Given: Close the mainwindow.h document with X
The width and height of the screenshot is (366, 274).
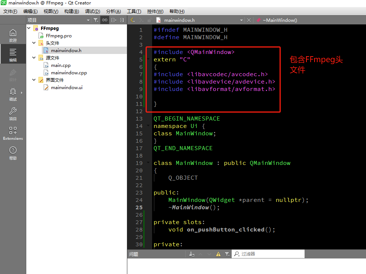Looking at the screenshot, I should (249, 20).
